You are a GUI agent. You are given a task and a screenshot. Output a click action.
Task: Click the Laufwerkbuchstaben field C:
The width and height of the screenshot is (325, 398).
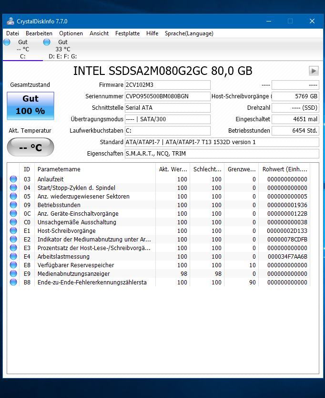(168, 131)
